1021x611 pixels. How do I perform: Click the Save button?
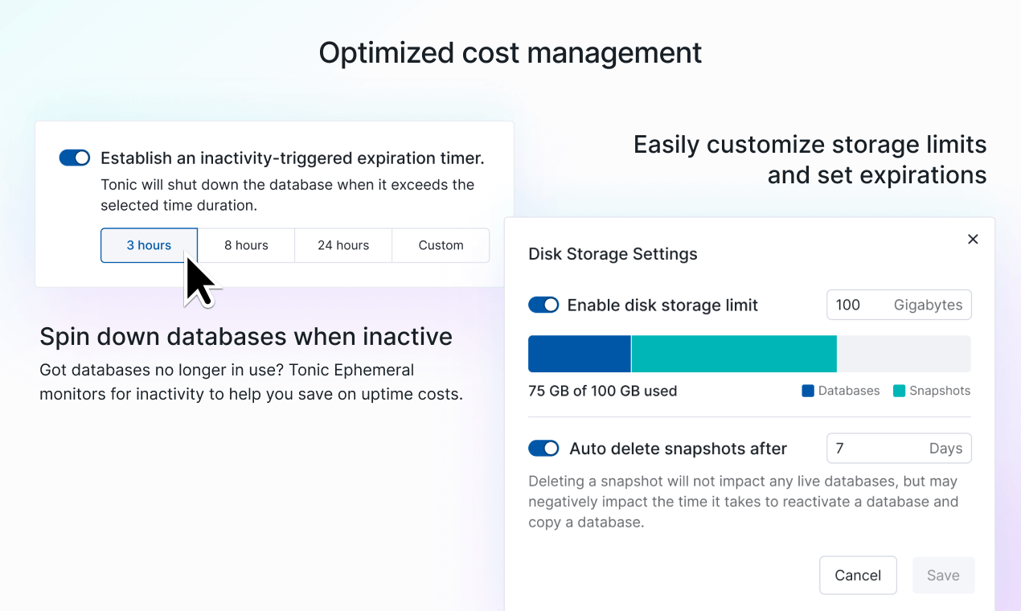click(943, 575)
